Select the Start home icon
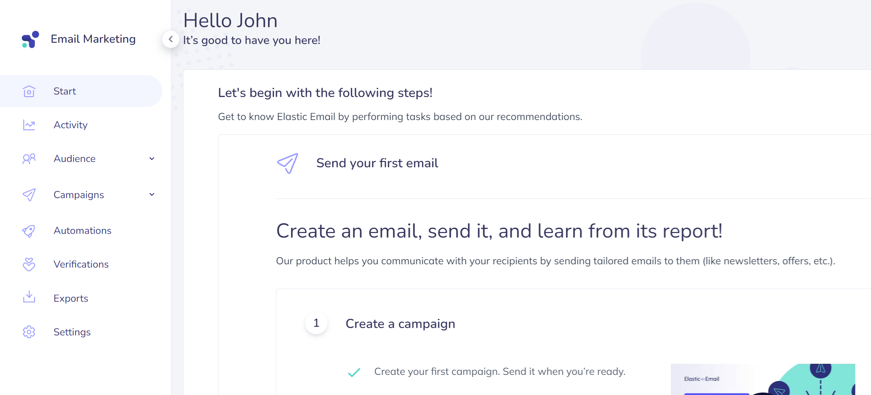 (29, 91)
